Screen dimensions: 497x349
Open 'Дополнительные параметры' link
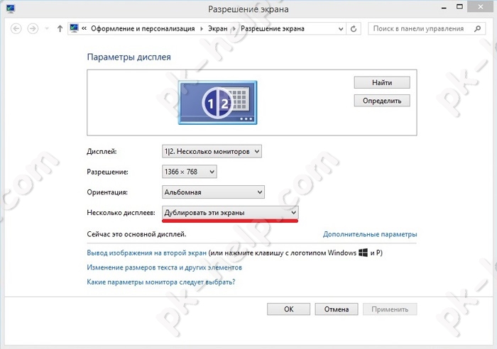pos(370,234)
